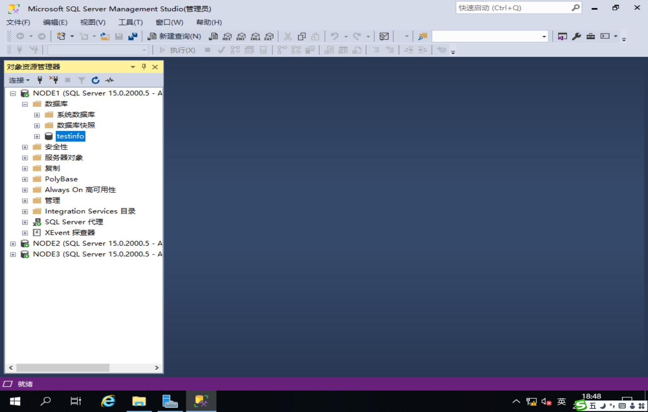Select the 数据库快照 folder
Viewport: 648px width, 412px height.
[76, 125]
